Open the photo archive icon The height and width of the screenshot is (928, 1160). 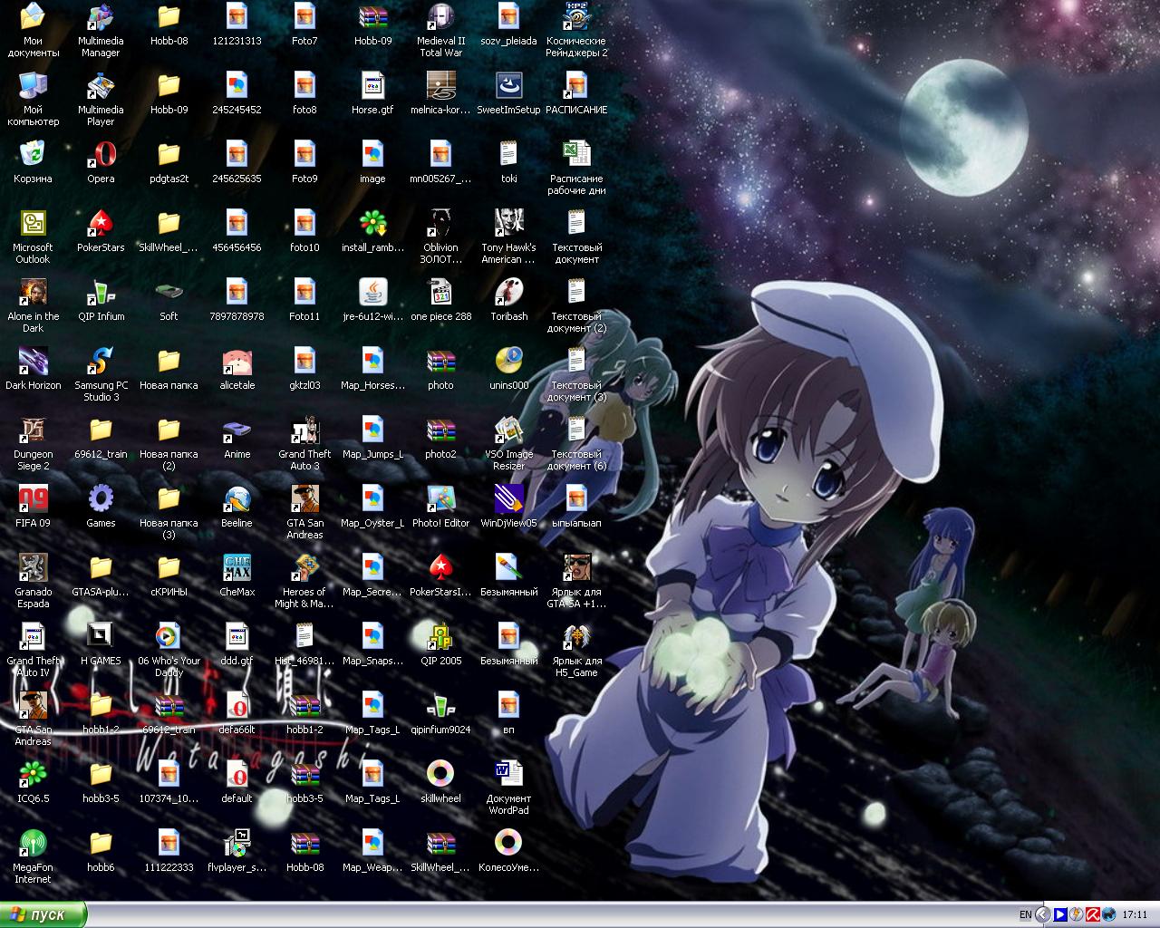pyautogui.click(x=440, y=361)
